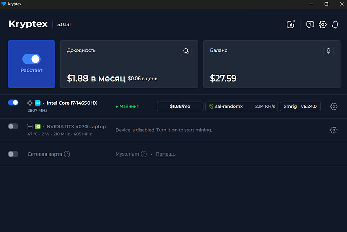Screen dimensions: 347x232
Task: Enable the Сетевая карта toggle
Action: (13, 154)
